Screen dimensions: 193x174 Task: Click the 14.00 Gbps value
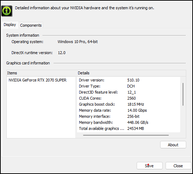tap(137, 110)
